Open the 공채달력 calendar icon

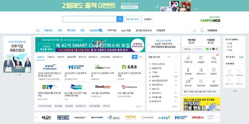[x=201, y=58]
